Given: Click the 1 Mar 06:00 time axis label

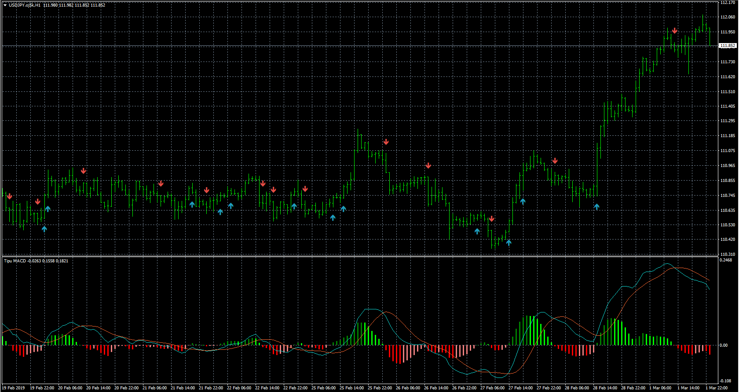Looking at the screenshot, I should click(661, 388).
